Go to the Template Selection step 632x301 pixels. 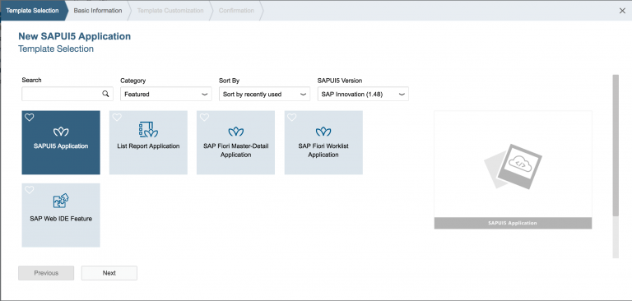[32, 11]
